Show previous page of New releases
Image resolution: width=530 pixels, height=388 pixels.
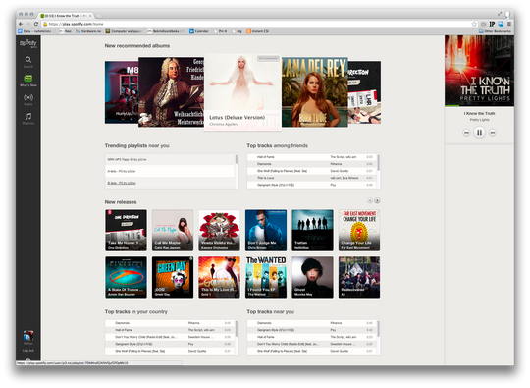(370, 201)
